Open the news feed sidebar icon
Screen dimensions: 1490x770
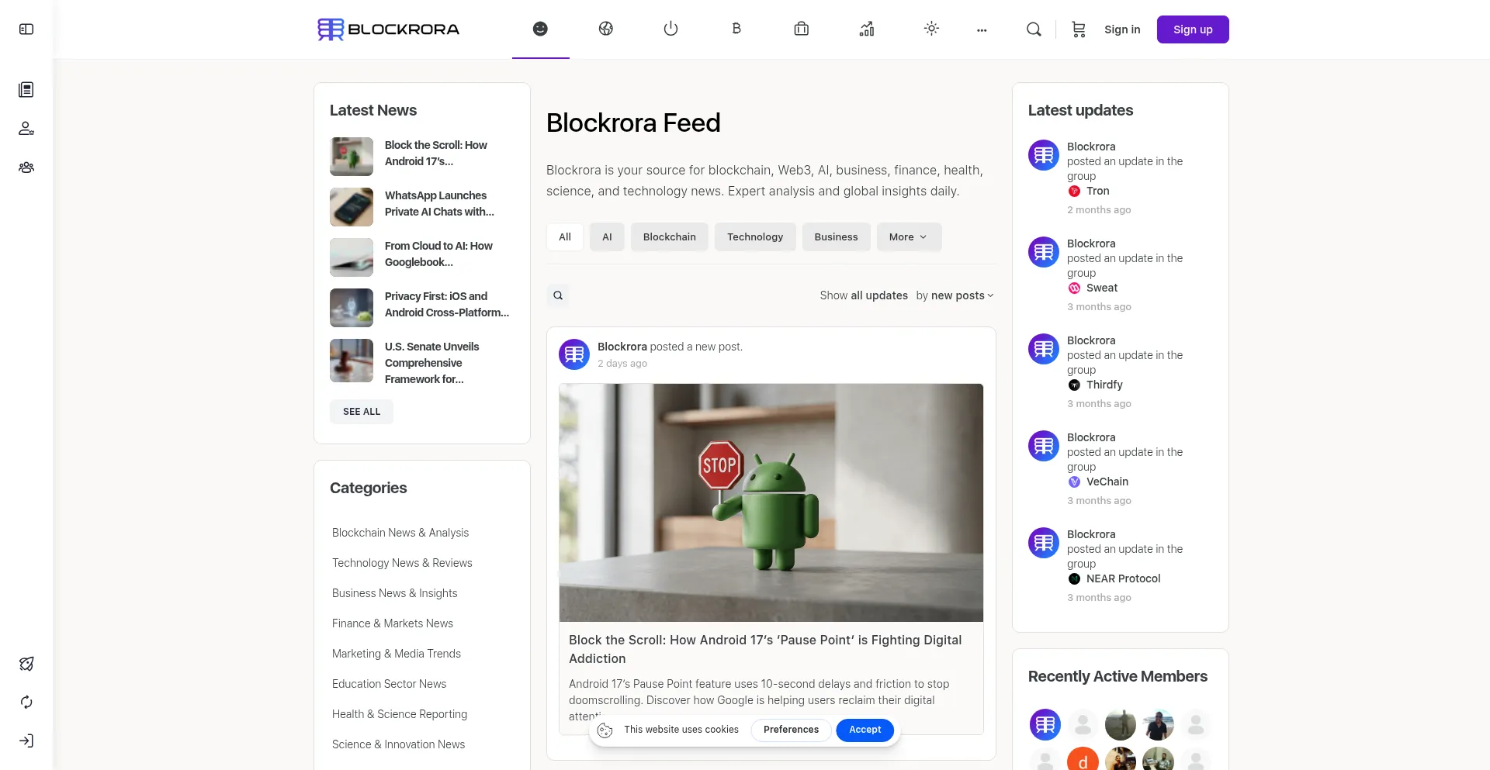26,90
